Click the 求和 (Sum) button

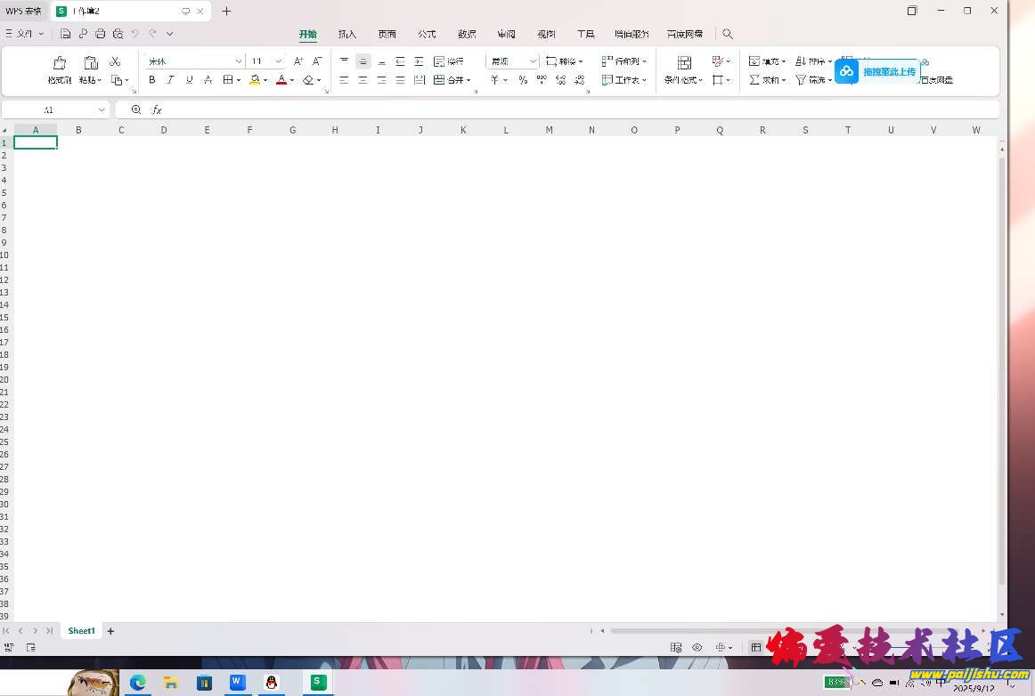[764, 80]
